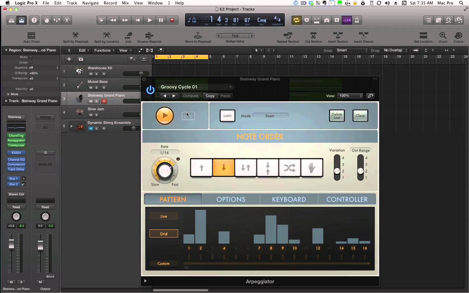Fast forward the playhead
Image resolution: width=469 pixels, height=293 pixels.
125,20
